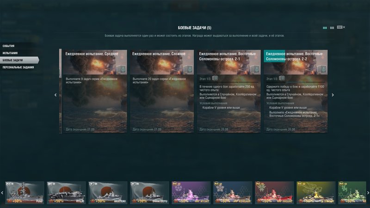Image resolution: width=370 pixels, height=208 pixels.
Task: Open the Ежедневное испытание. Среднее card
Action: (x=95, y=91)
